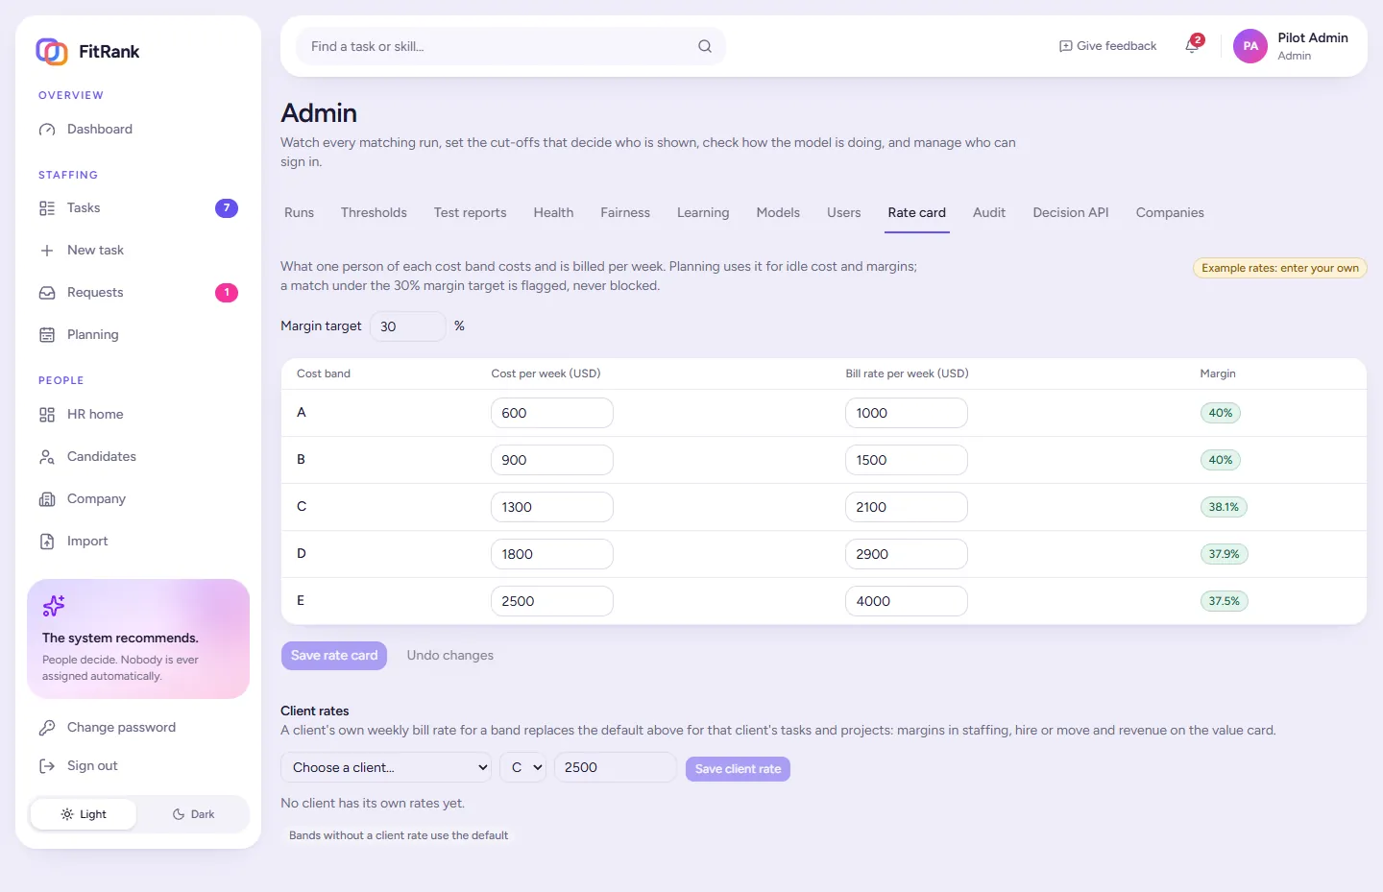Image resolution: width=1383 pixels, height=892 pixels.
Task: Click the plus icon for New task
Action: click(47, 251)
